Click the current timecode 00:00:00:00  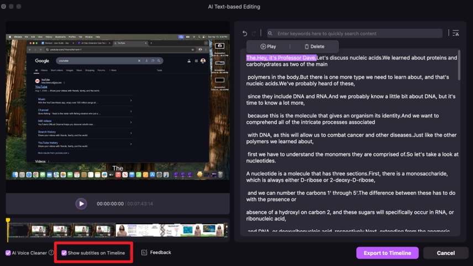[x=110, y=204]
